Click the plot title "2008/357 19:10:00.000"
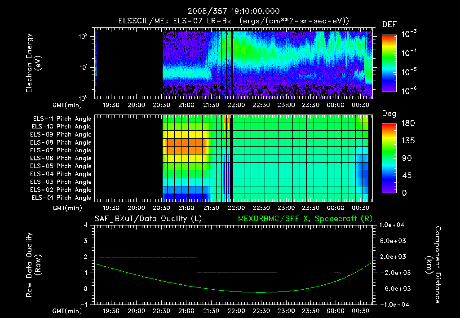Screen dimensions: 460x318 (234, 11)
